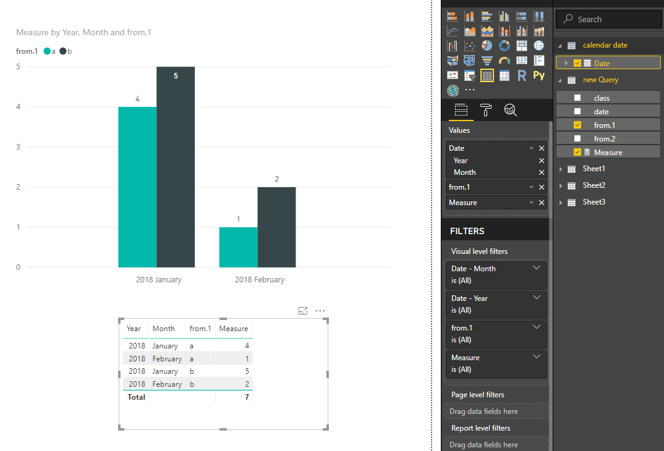This screenshot has height=451, width=664.
Task: Uncheck the Measure field checkbox
Action: pos(577,152)
